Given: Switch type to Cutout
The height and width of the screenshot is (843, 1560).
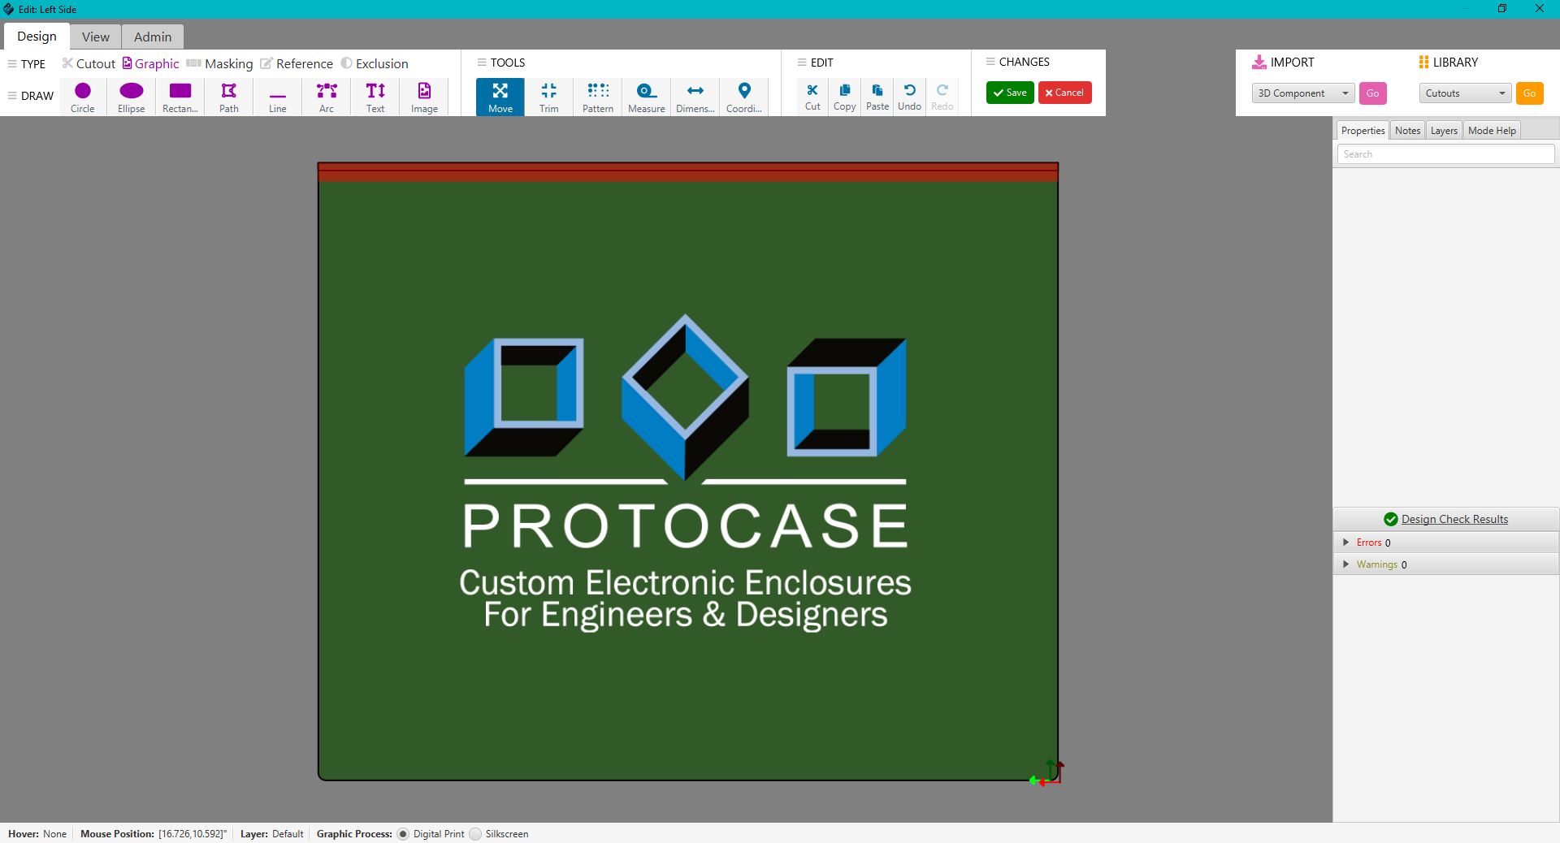Looking at the screenshot, I should 89,63.
